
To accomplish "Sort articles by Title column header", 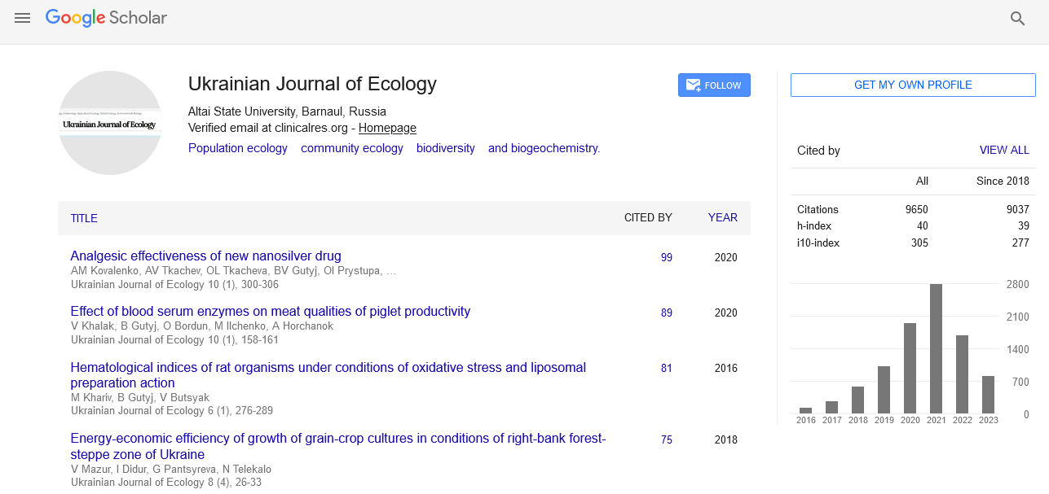I will coord(84,218).
